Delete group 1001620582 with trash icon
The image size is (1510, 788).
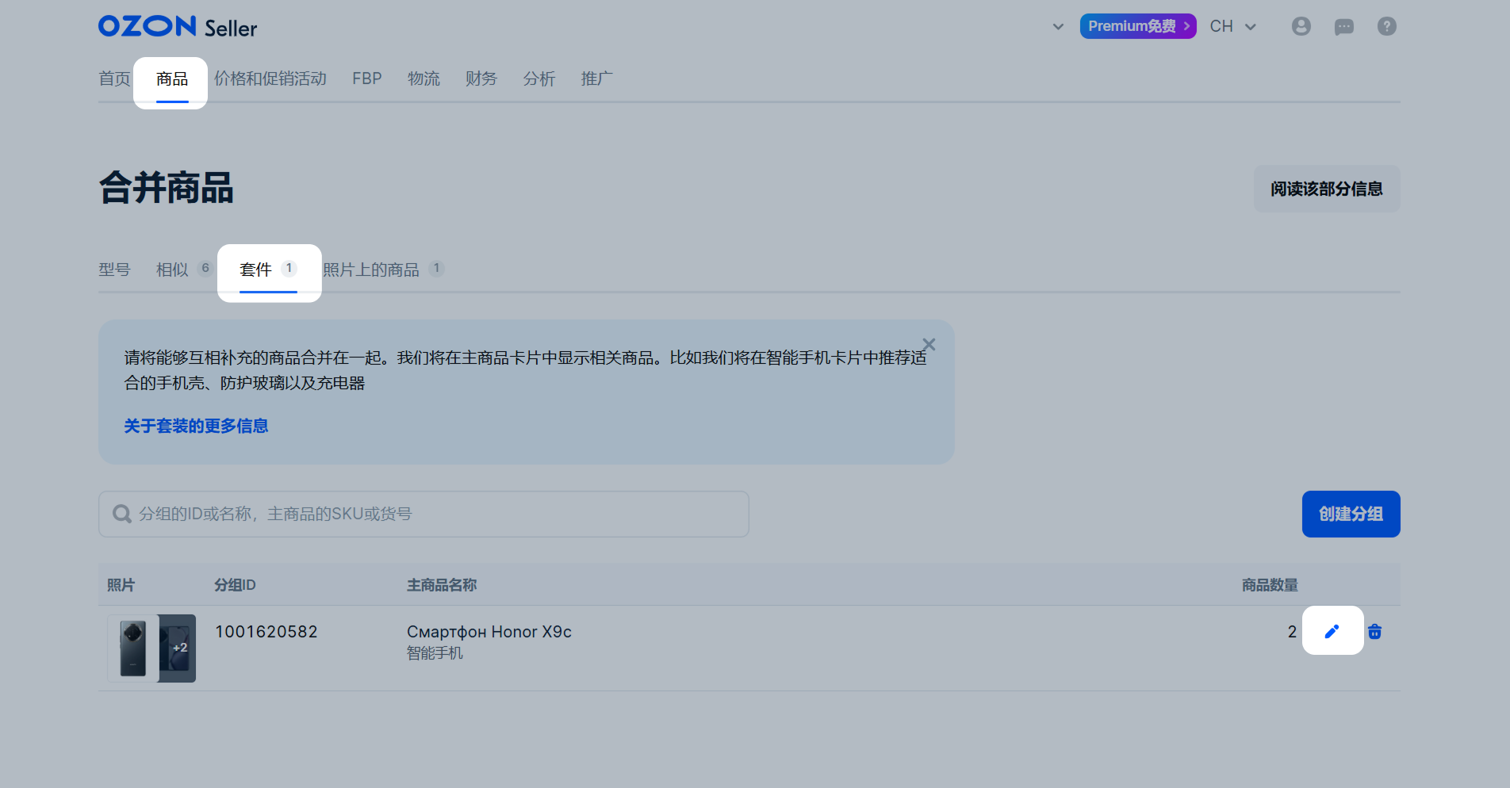click(x=1375, y=631)
